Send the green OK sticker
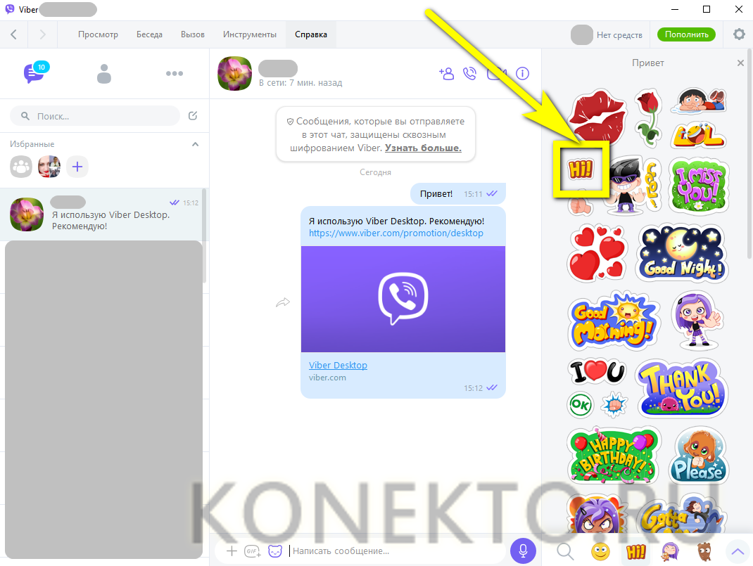The height and width of the screenshot is (566, 753). tap(580, 405)
